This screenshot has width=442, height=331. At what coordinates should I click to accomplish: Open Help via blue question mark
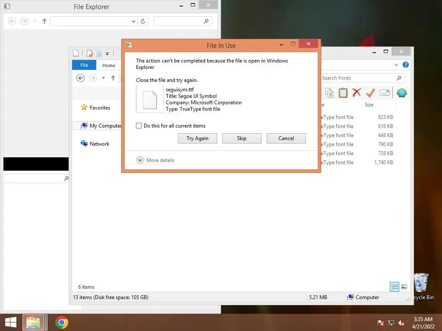pyautogui.click(x=406, y=65)
